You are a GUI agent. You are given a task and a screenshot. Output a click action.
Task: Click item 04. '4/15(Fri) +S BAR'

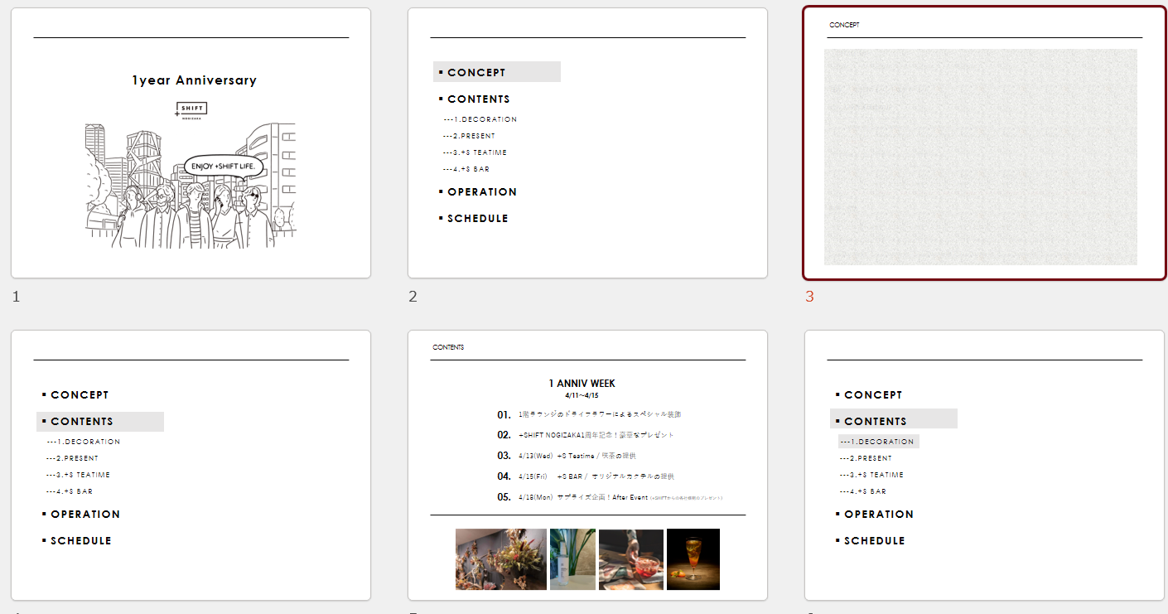tap(586, 476)
